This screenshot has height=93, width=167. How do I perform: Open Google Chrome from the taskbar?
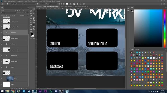[x=13, y=91]
